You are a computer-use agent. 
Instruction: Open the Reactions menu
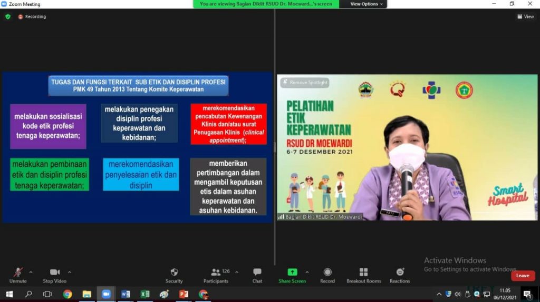pyautogui.click(x=400, y=276)
